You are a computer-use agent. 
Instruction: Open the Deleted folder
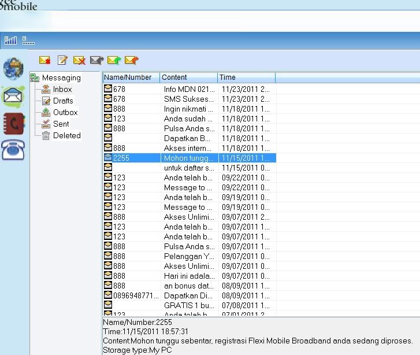(66, 135)
